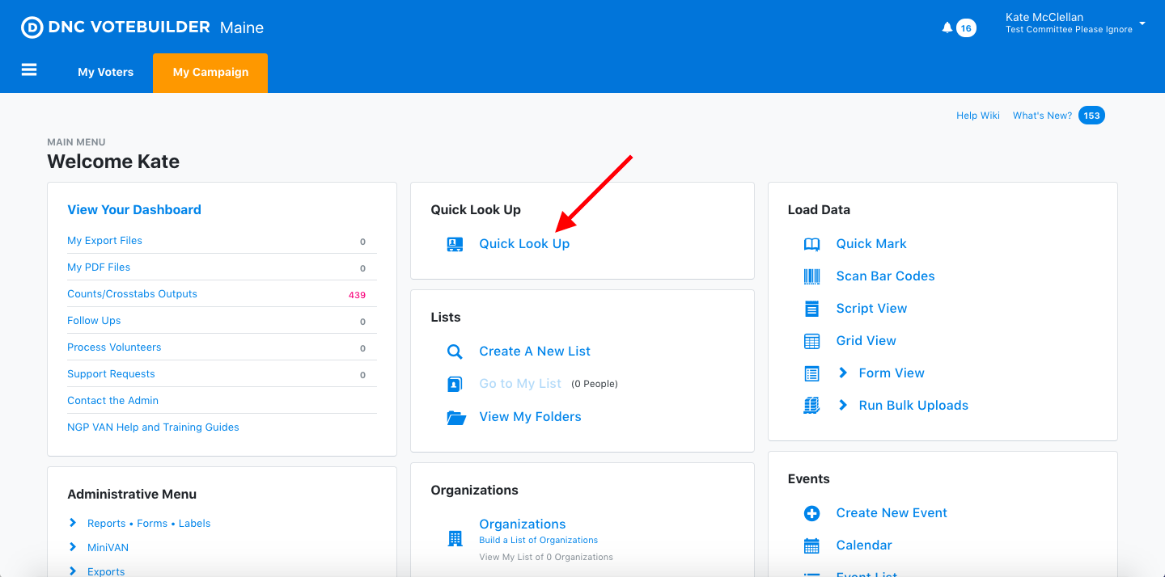1165x577 pixels.
Task: Open the What's New? link
Action: click(1042, 116)
